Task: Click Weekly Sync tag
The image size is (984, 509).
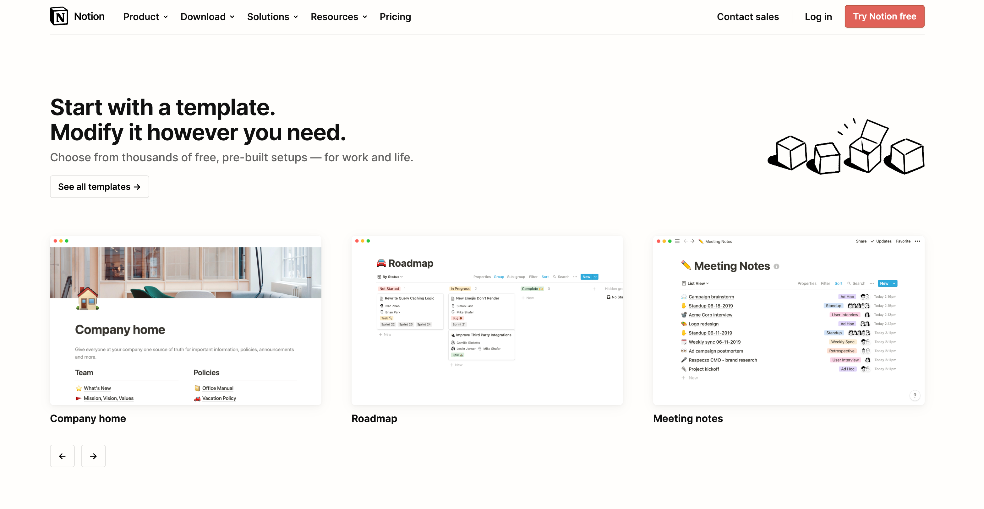Action: coord(843,341)
